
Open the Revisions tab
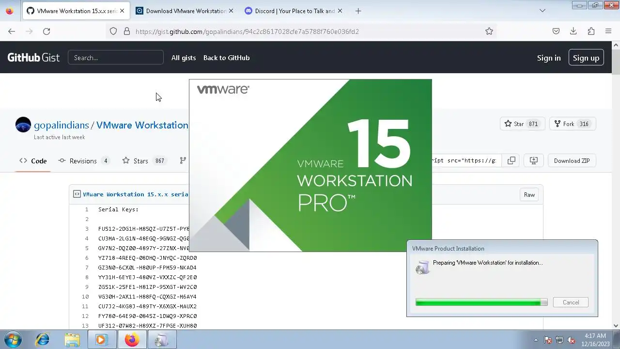(83, 161)
